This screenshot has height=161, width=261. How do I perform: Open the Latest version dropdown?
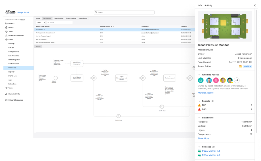(40, 22)
